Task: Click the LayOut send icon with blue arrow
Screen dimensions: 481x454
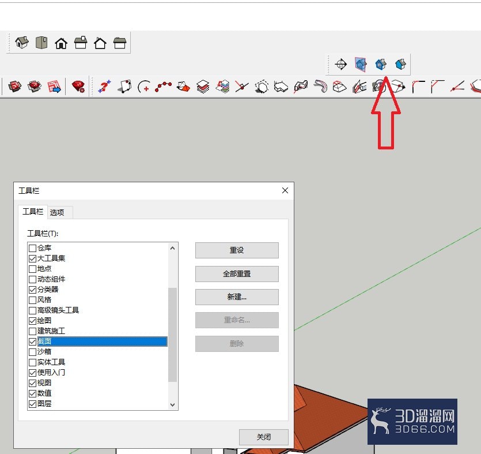Action: tap(54, 87)
